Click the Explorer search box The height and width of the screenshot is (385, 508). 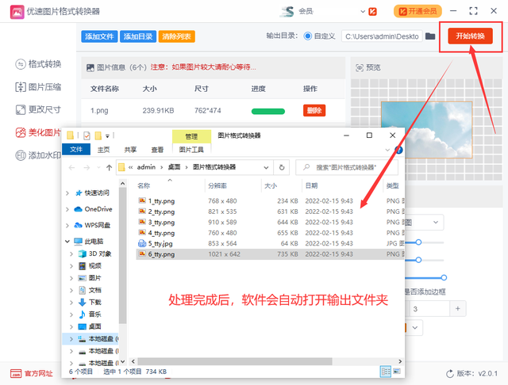click(x=347, y=167)
